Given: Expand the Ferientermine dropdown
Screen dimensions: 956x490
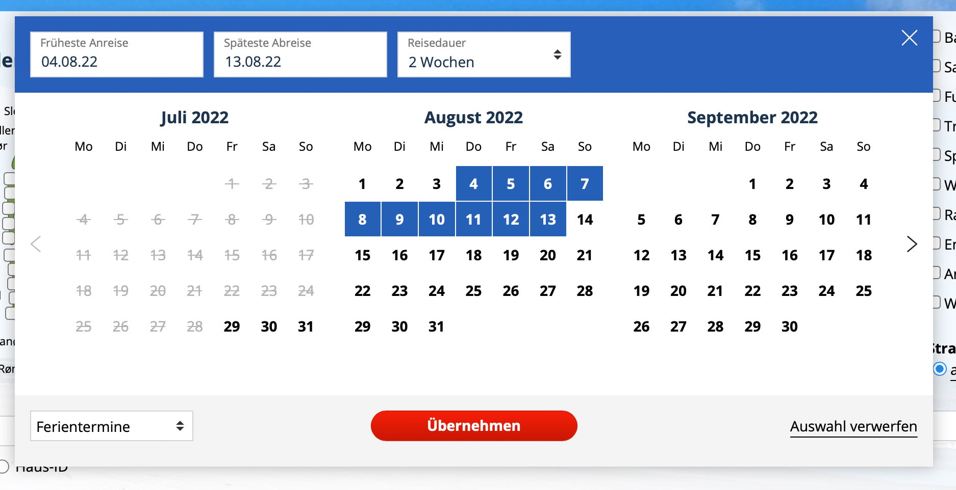Looking at the screenshot, I should coord(111,426).
